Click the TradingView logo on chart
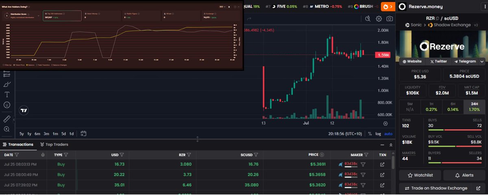488x195 pixels. (x=24, y=110)
